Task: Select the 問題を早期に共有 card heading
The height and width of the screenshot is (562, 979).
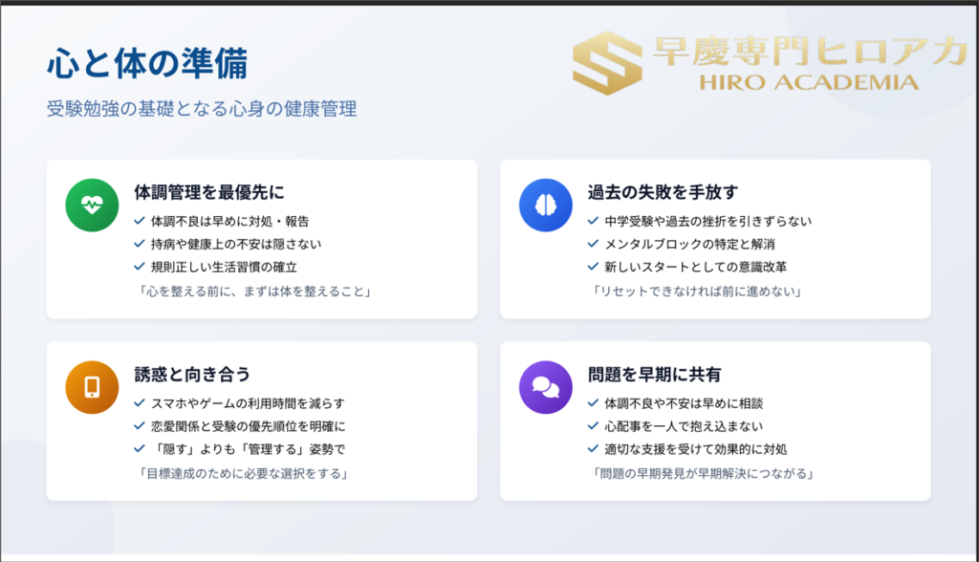Action: tap(654, 375)
